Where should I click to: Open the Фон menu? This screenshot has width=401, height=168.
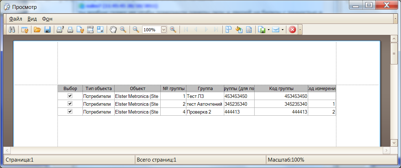click(x=47, y=19)
